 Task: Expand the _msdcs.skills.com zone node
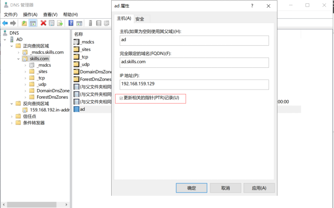(18, 52)
